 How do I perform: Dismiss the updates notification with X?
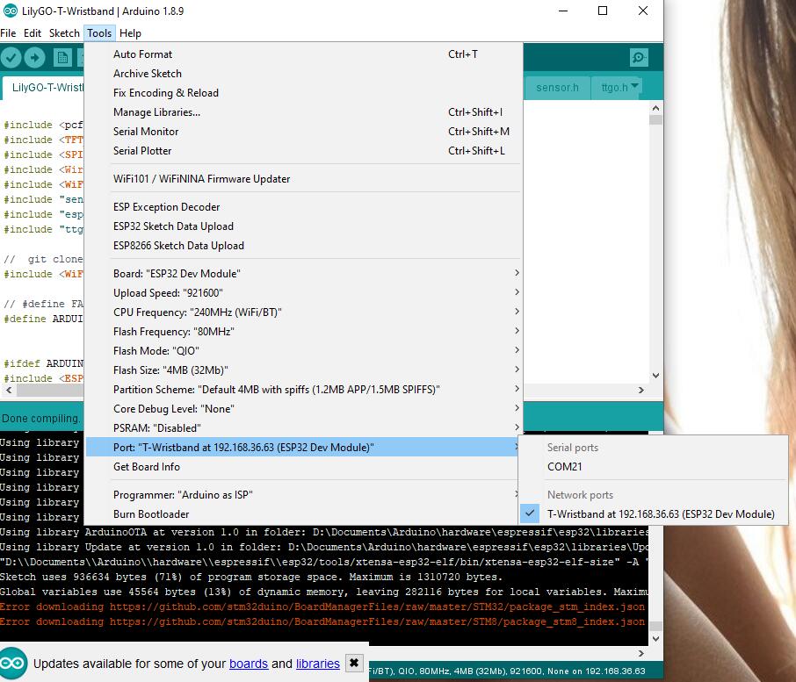(354, 663)
